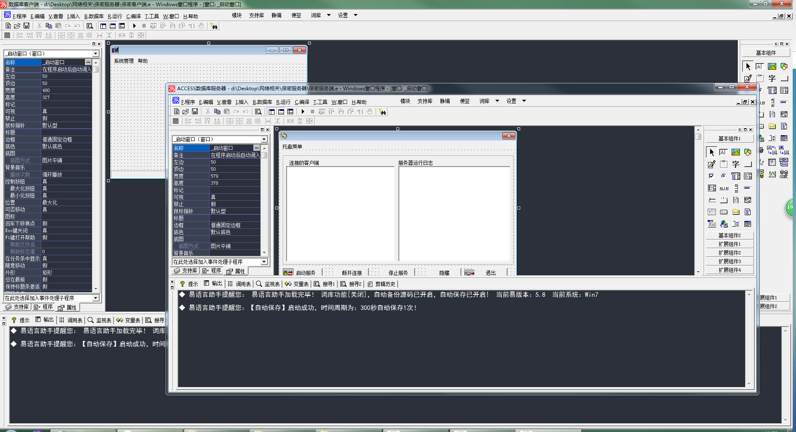Image resolution: width=796 pixels, height=432 pixels.
Task: Click 断开连接 button on server design form
Action: [x=352, y=273]
